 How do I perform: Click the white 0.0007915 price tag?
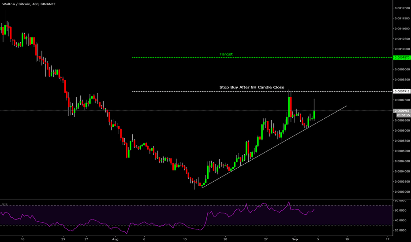tap(402, 92)
